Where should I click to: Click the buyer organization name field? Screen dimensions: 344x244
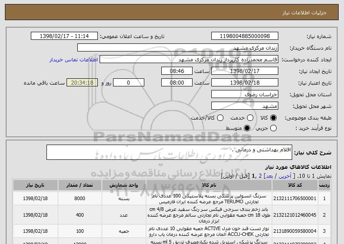[178, 48]
